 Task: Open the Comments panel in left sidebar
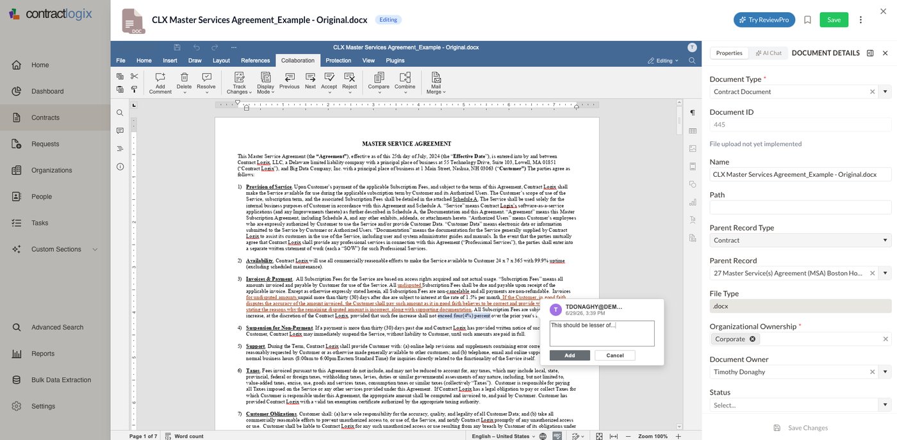pos(120,131)
